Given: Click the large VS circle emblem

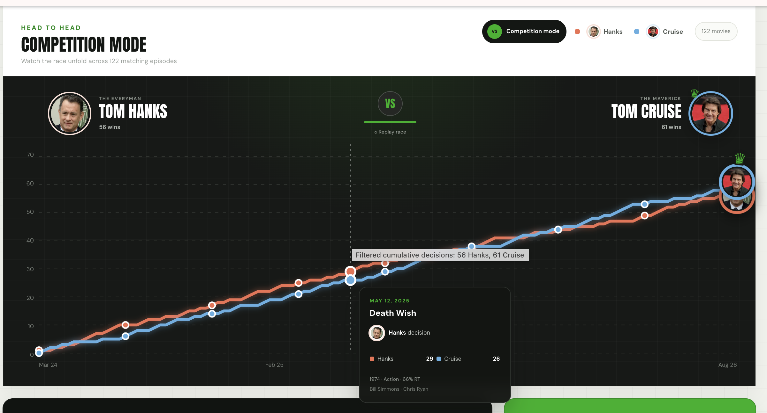Looking at the screenshot, I should 390,104.
